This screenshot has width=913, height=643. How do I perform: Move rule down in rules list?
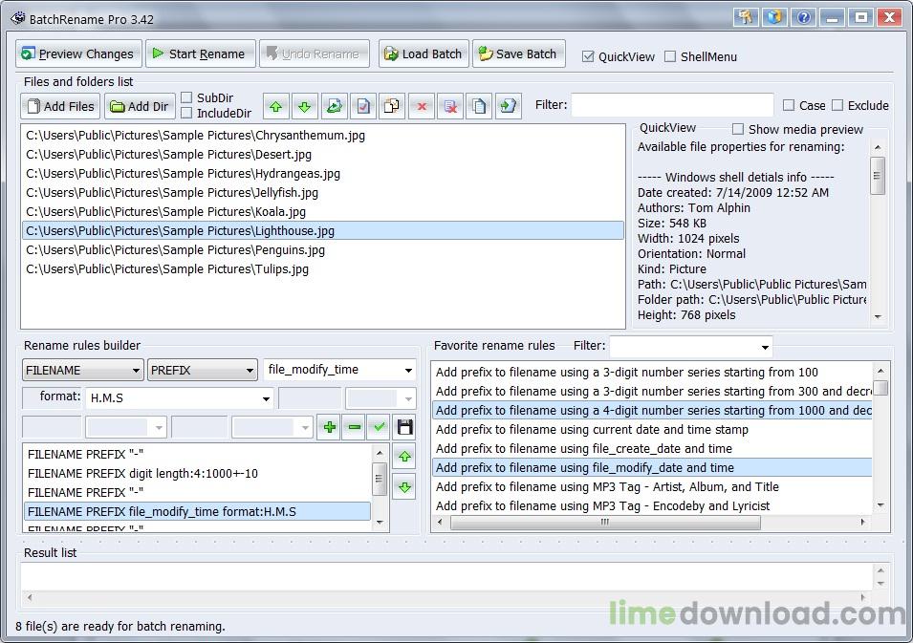click(x=404, y=487)
